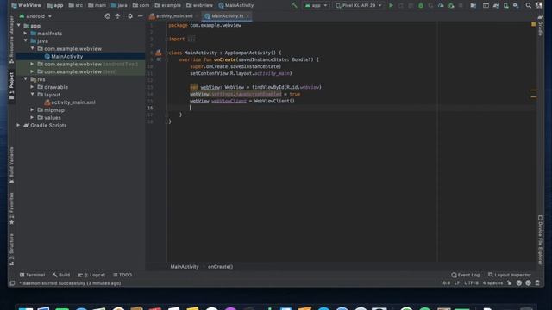Expand com.example.webview (androidTest) package arrow
The width and height of the screenshot is (552, 310).
32,64
